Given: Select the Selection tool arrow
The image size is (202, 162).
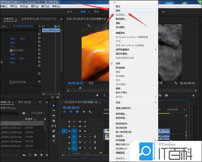Looking at the screenshot, I should [54, 105].
